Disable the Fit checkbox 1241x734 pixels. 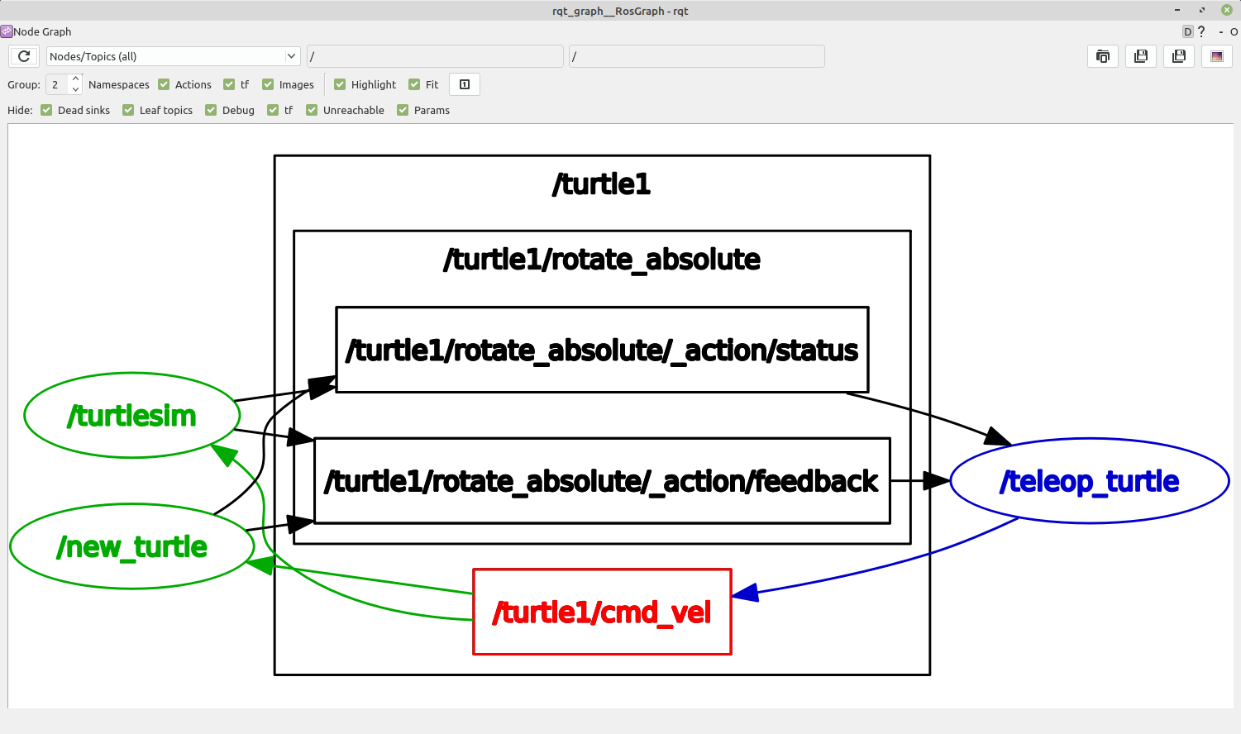click(x=414, y=84)
